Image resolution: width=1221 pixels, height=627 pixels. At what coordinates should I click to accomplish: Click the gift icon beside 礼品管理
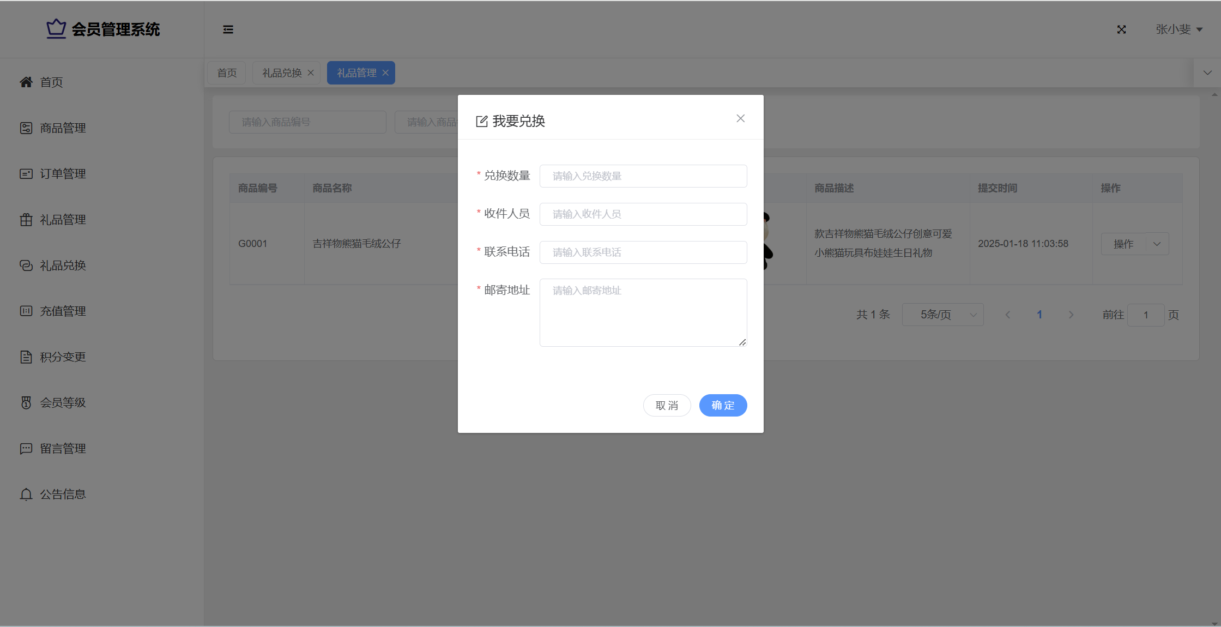tap(26, 220)
